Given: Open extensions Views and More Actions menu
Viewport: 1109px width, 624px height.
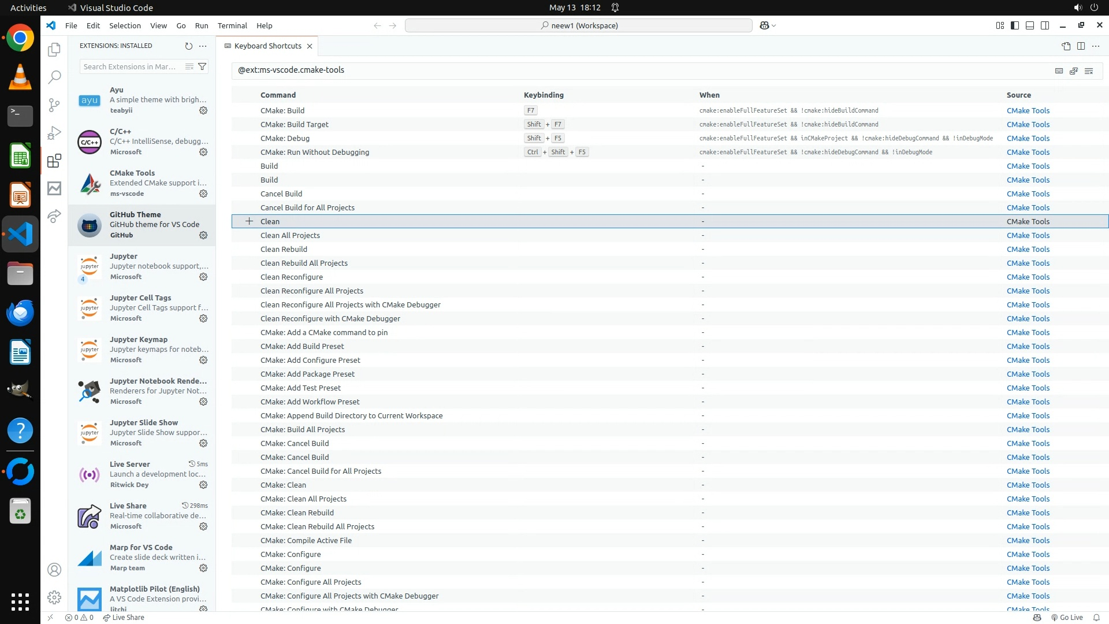Looking at the screenshot, I should (203, 46).
